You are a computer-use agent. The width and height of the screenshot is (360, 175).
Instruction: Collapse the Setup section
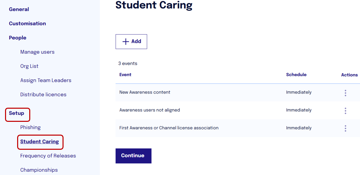tap(16, 113)
